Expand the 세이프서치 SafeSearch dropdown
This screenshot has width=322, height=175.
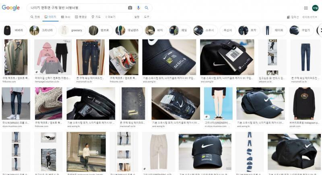click(310, 17)
